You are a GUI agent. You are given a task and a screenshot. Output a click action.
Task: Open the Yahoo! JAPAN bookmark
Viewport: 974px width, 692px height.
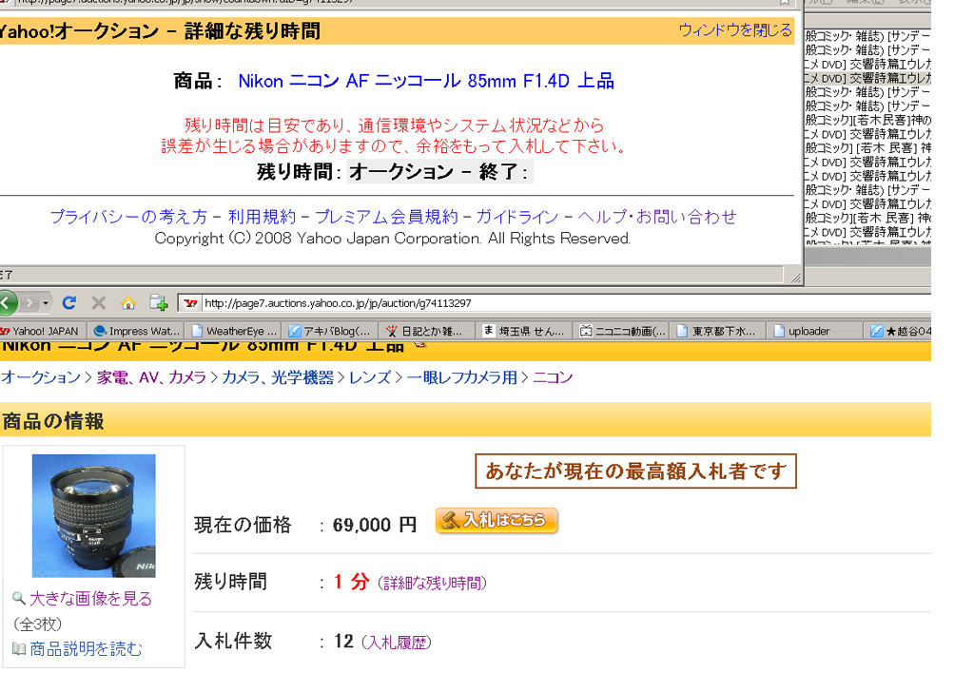(x=40, y=332)
